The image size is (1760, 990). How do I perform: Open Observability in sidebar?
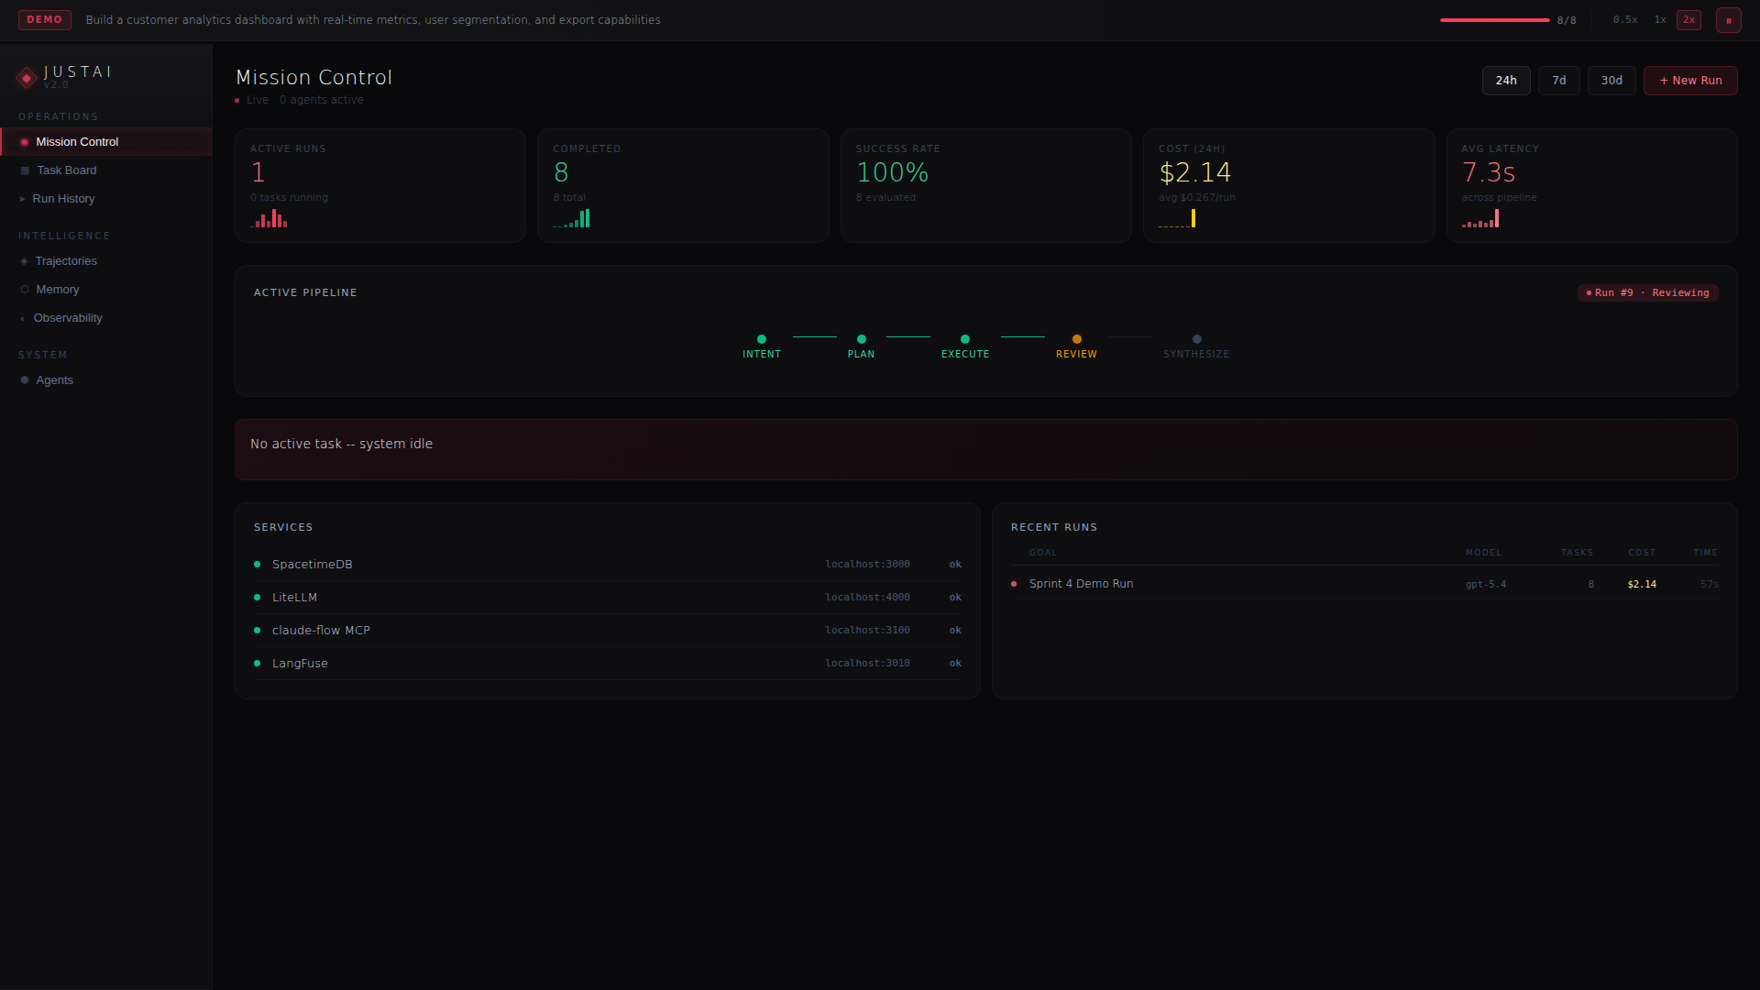click(106, 318)
